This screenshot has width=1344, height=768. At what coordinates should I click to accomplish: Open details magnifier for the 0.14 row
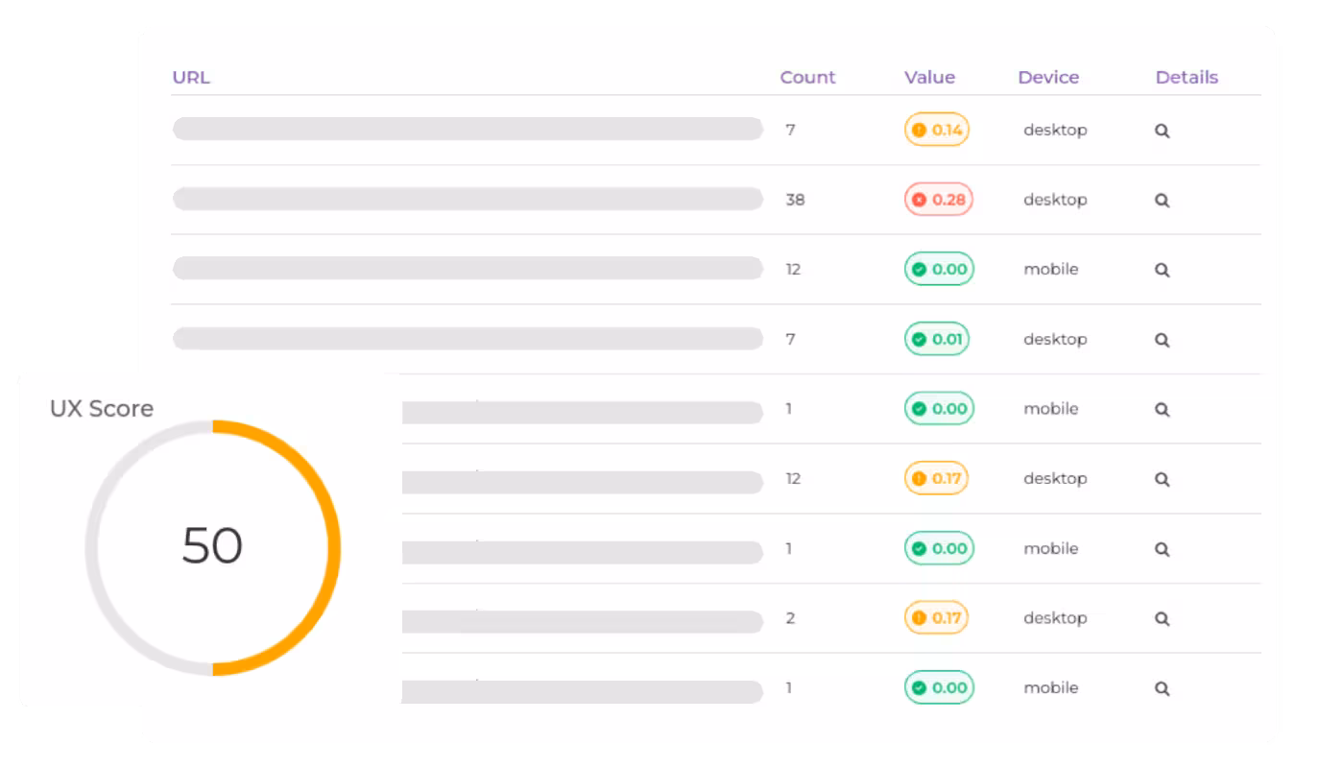coord(1162,131)
